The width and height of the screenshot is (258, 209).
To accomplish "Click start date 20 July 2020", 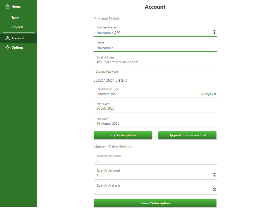I will 105,108.
